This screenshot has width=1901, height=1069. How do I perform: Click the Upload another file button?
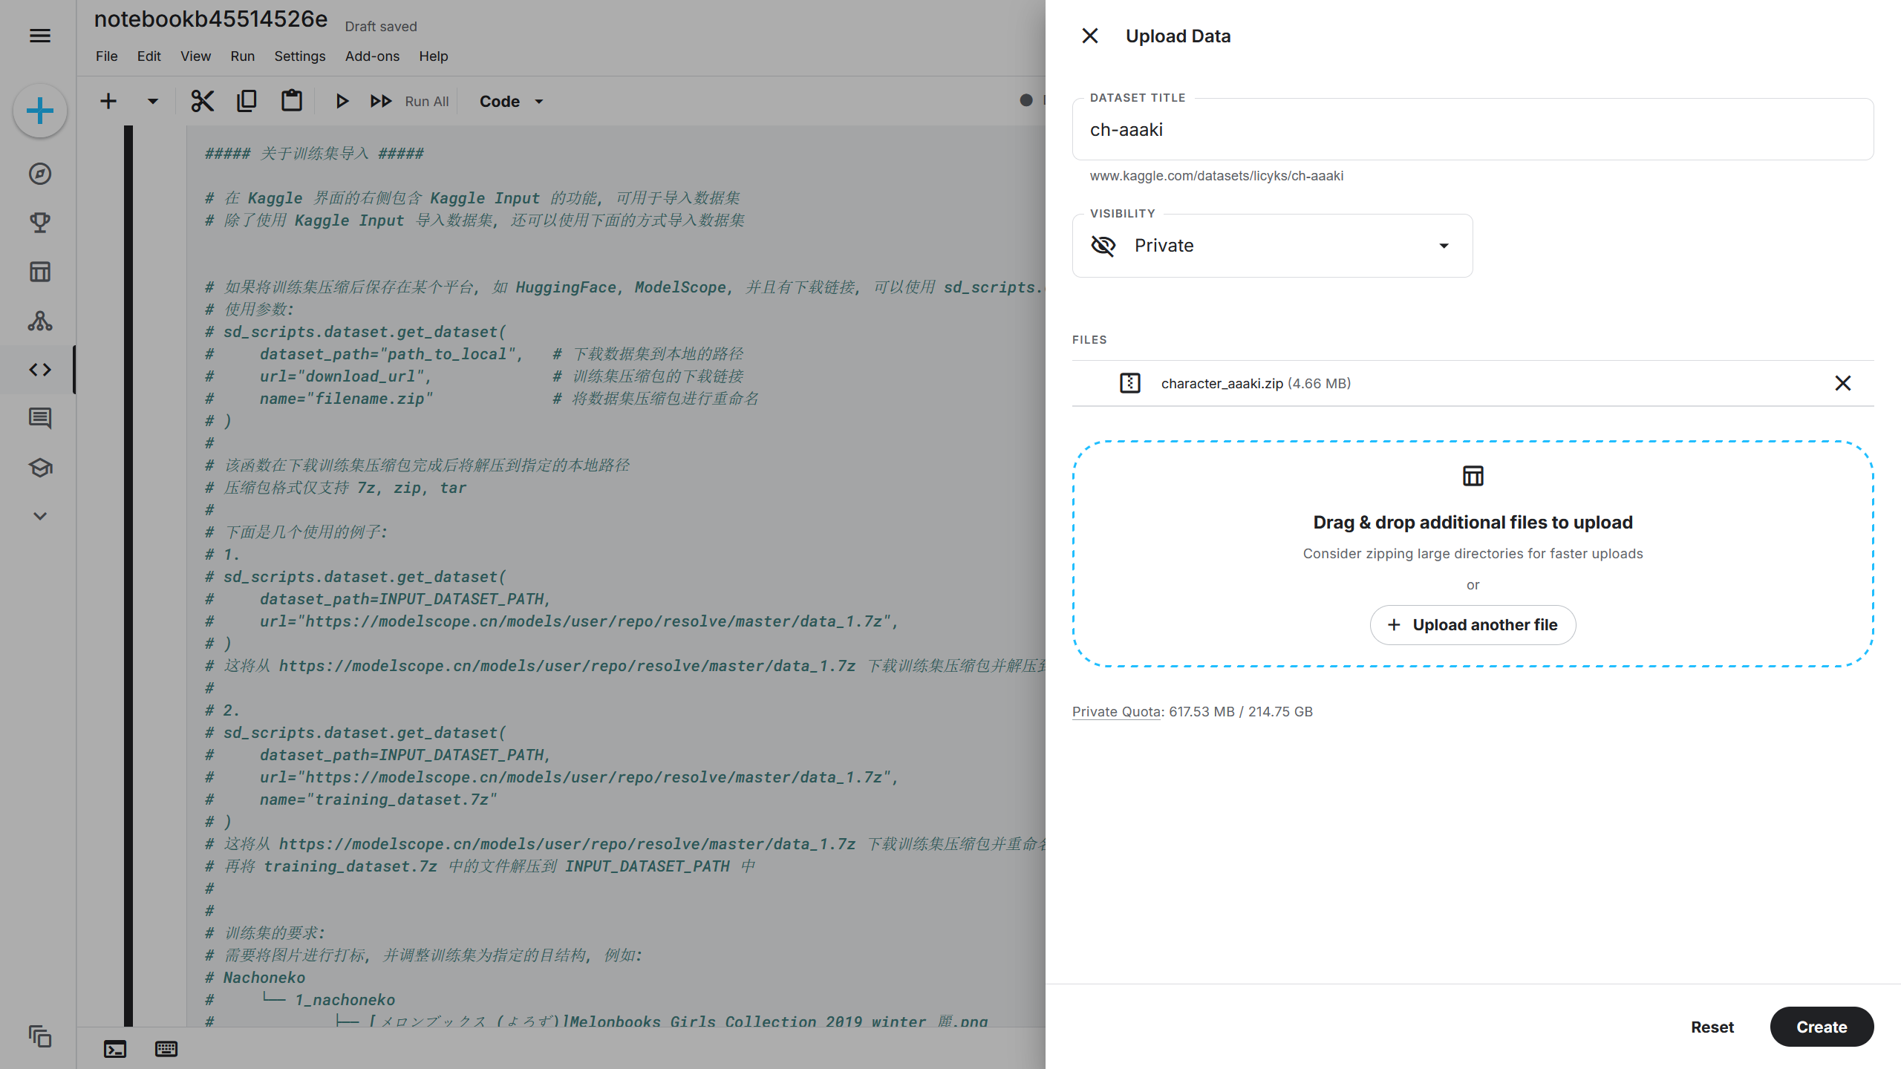tap(1473, 625)
